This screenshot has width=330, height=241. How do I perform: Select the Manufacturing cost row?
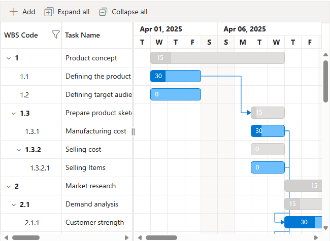click(x=96, y=131)
